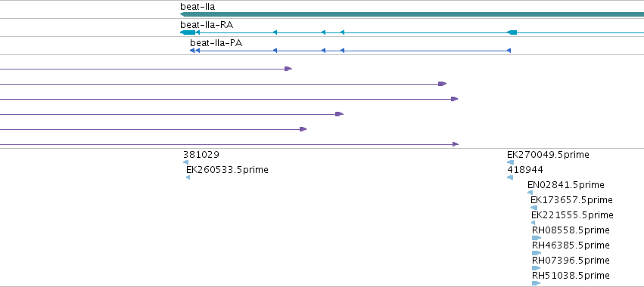
Task: Select the 418944 feature label
Action: [525, 170]
